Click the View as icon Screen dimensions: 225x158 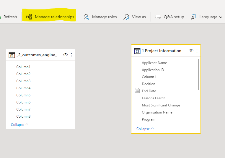126,17
